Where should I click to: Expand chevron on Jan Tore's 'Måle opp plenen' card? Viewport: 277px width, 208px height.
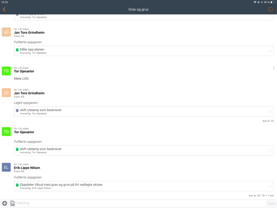click(x=270, y=51)
